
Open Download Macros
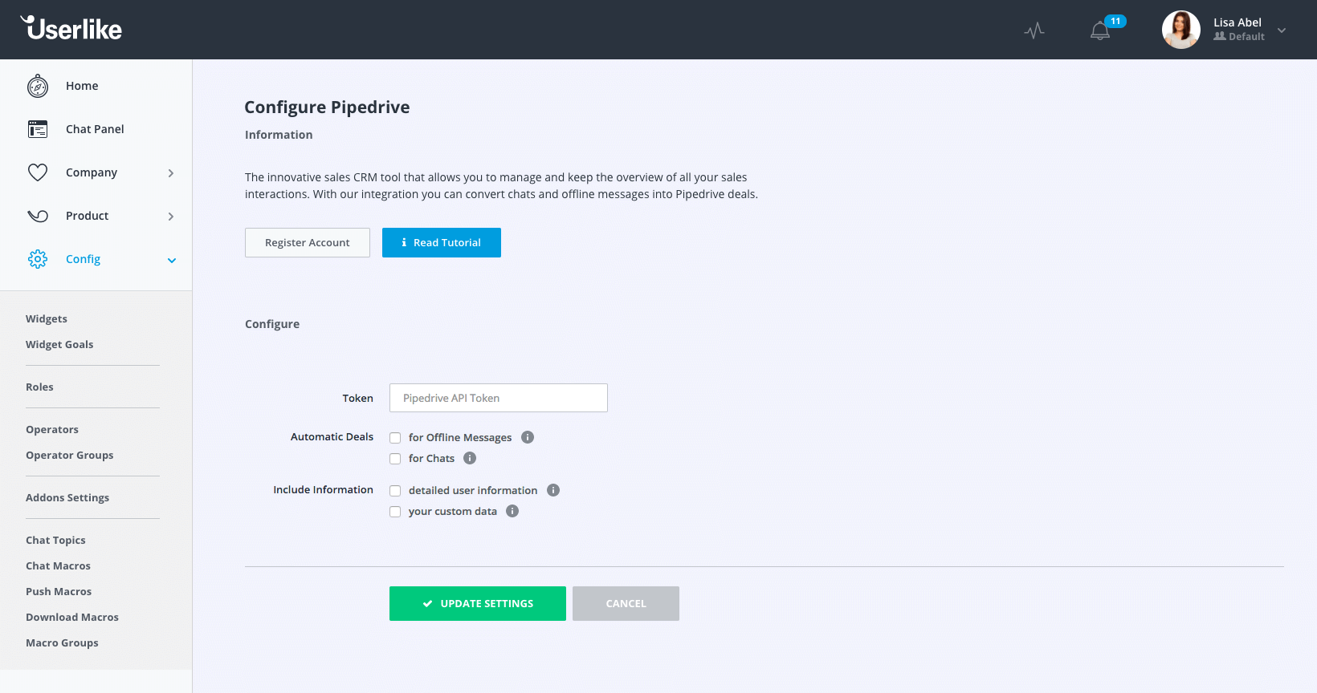pyautogui.click(x=72, y=618)
